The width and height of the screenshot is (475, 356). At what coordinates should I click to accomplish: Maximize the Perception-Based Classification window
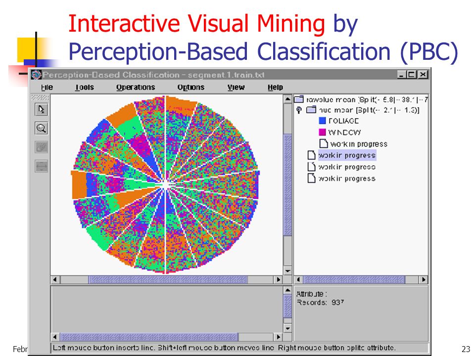[x=412, y=75]
